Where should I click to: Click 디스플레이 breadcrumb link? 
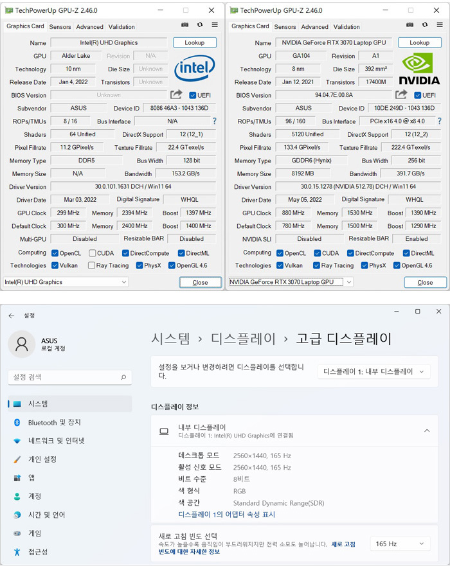(x=244, y=339)
